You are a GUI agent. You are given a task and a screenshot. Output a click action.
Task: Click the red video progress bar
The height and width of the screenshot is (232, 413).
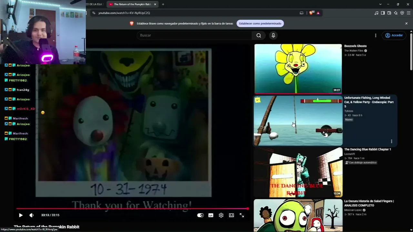coord(132,209)
